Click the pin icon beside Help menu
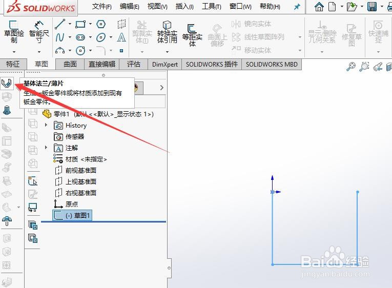The image size is (392, 288). (x=297, y=7)
